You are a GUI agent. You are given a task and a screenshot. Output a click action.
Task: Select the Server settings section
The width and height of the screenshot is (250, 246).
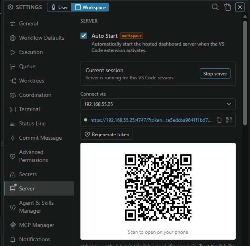tap(39, 188)
